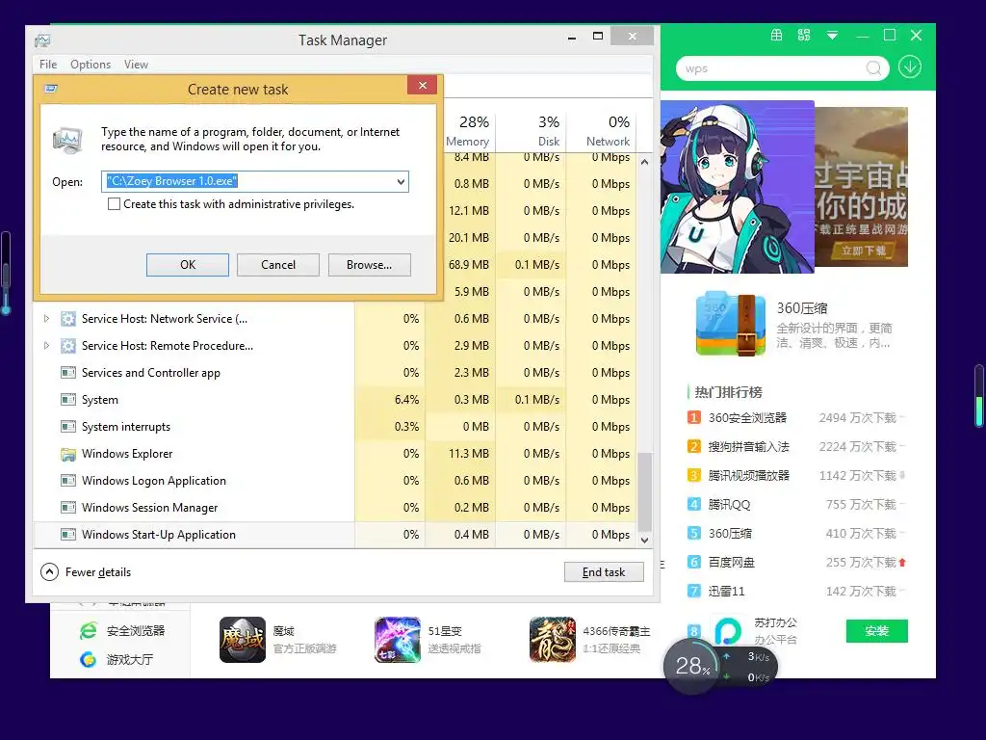
Task: Open the anime girl banner
Action: click(737, 187)
